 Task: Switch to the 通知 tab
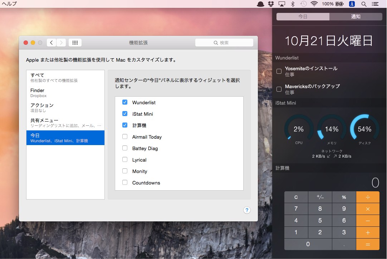(x=356, y=16)
